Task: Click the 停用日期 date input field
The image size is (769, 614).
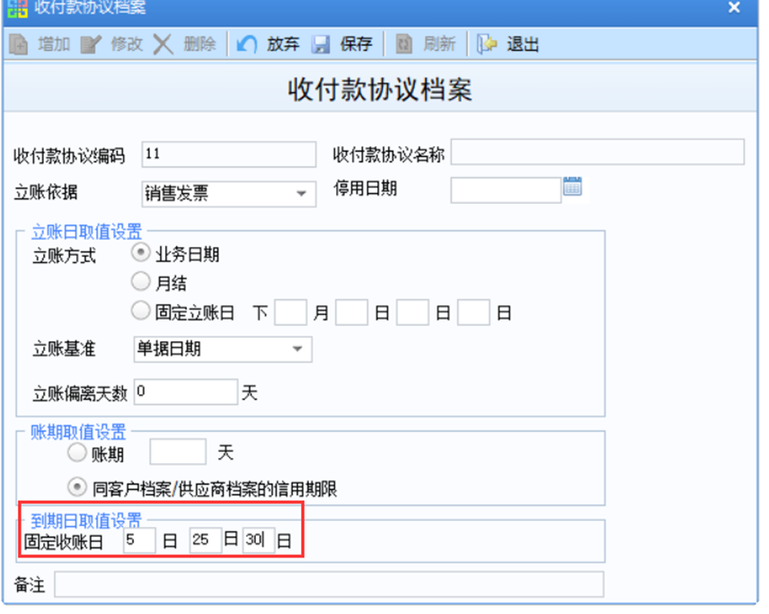Action: click(x=506, y=190)
